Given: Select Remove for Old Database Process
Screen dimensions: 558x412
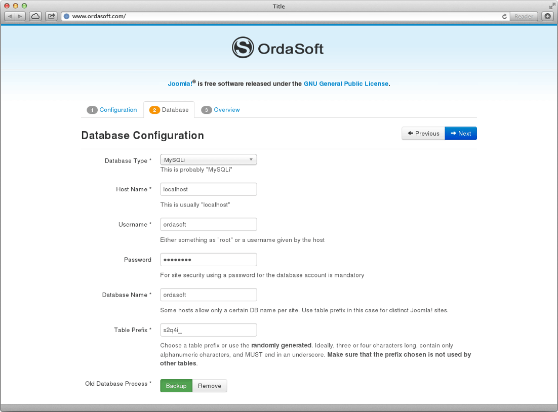Looking at the screenshot, I should click(210, 386).
